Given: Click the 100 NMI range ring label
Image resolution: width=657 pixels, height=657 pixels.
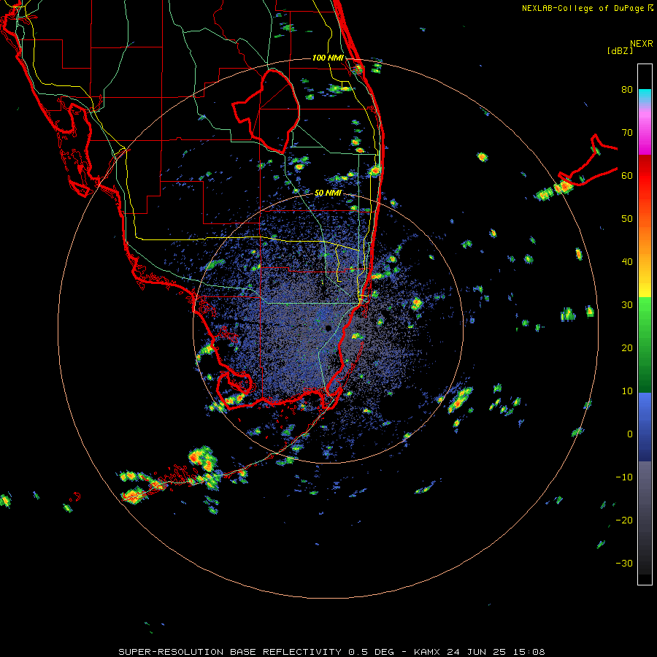Looking at the screenshot, I should 328,58.
